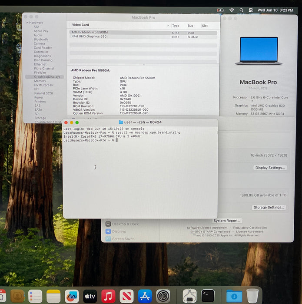Click the date and time in menu bar
This screenshot has width=302, height=304.
pyautogui.click(x=275, y=10)
